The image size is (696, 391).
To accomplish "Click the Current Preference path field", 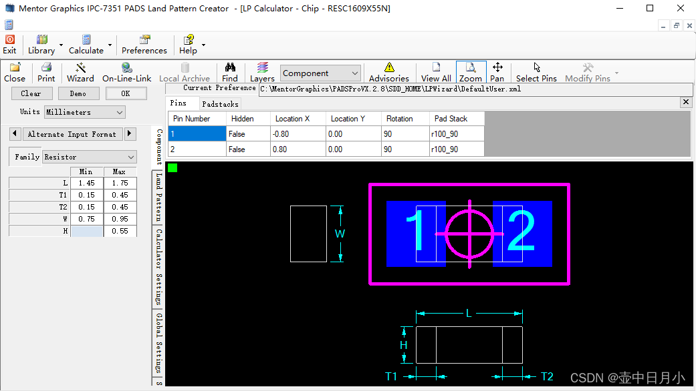I will pyautogui.click(x=475, y=89).
